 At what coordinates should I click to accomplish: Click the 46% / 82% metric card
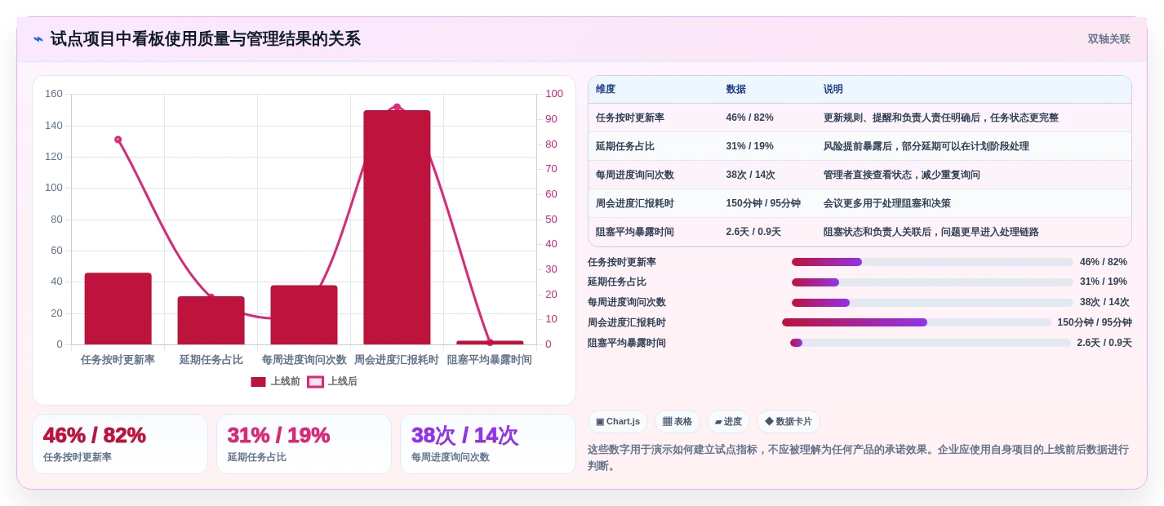click(120, 444)
